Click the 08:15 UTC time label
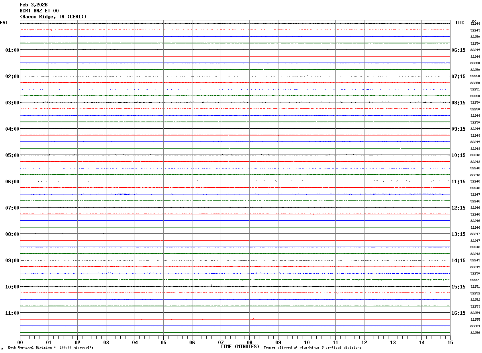482x353 pixels. tap(458, 103)
